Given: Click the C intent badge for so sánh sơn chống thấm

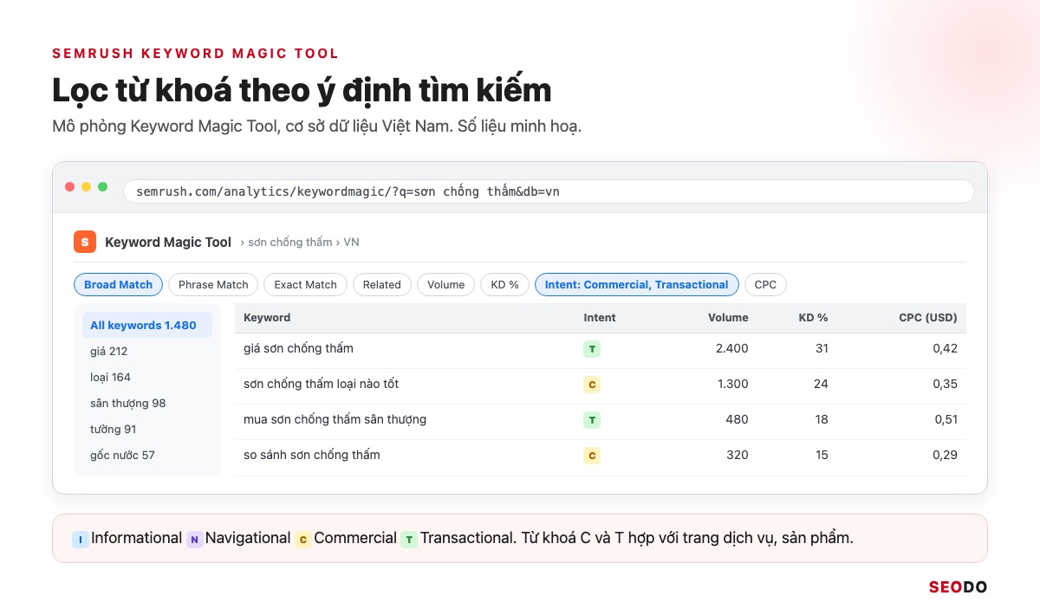Looking at the screenshot, I should click(x=592, y=456).
